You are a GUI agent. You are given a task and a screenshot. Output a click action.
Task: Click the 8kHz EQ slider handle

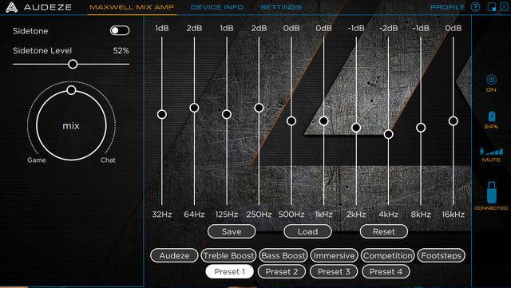point(421,128)
